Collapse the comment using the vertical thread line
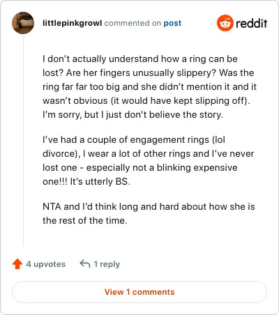279x315 pixels. [x=23, y=140]
